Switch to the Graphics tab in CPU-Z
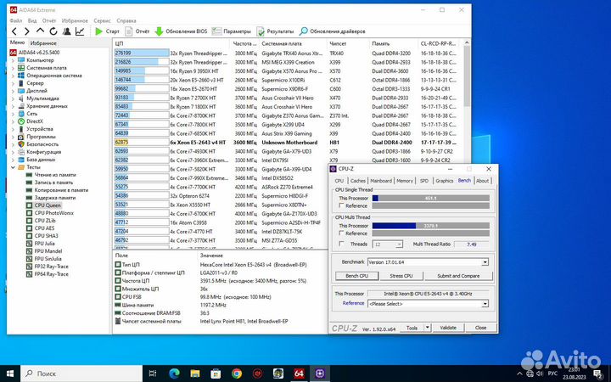The image size is (611, 382). point(444,181)
